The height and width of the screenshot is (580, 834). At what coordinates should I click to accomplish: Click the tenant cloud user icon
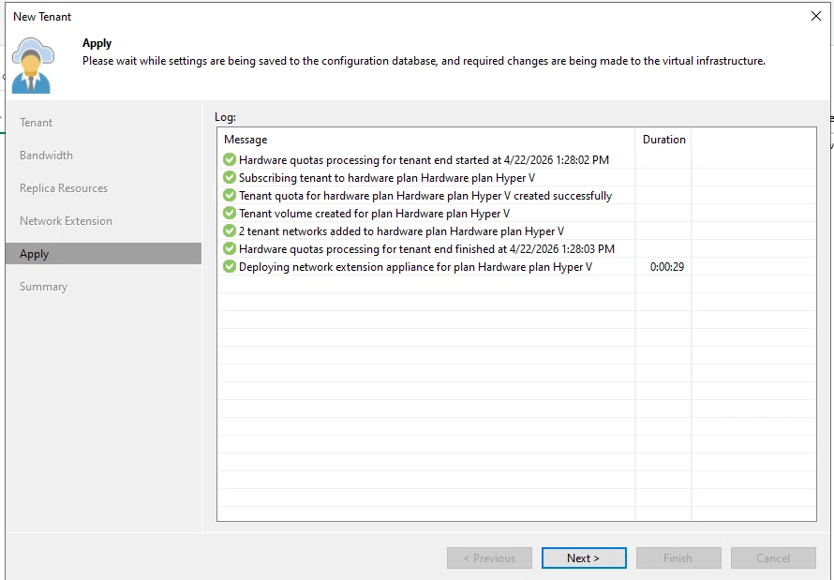coord(32,66)
